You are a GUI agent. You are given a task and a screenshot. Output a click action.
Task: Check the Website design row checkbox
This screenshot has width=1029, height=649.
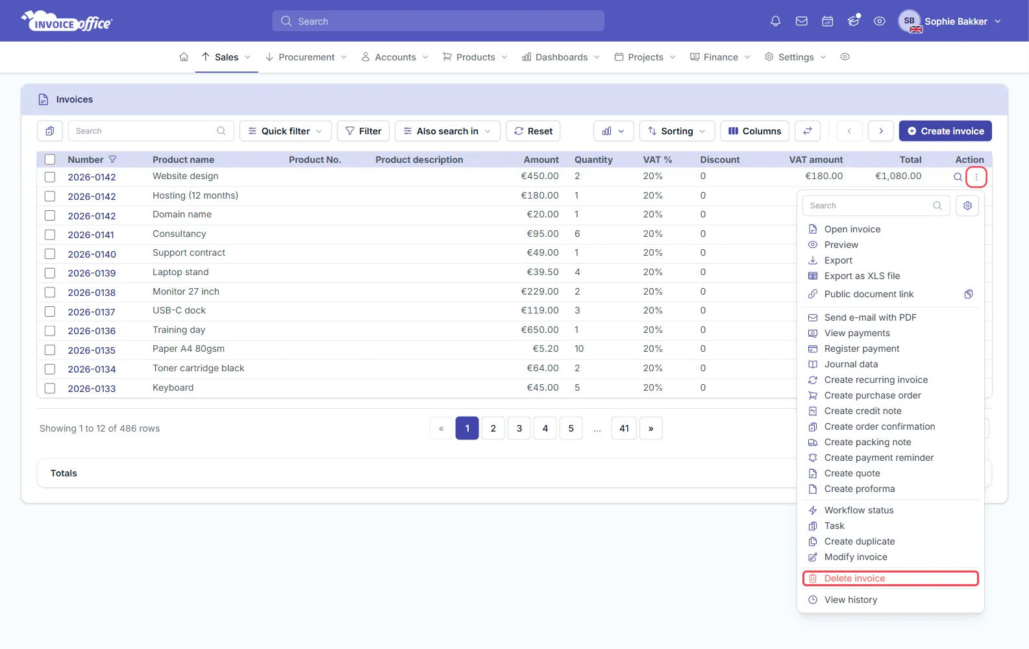pos(50,177)
